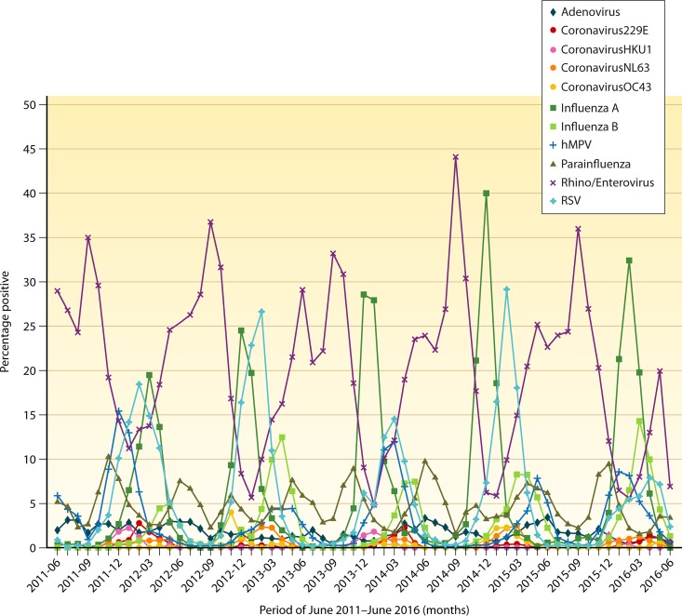Image resolution: width=682 pixels, height=616 pixels.
Task: Click the Rhino/Enterovirus peak at 2014-09
Action: point(455,157)
